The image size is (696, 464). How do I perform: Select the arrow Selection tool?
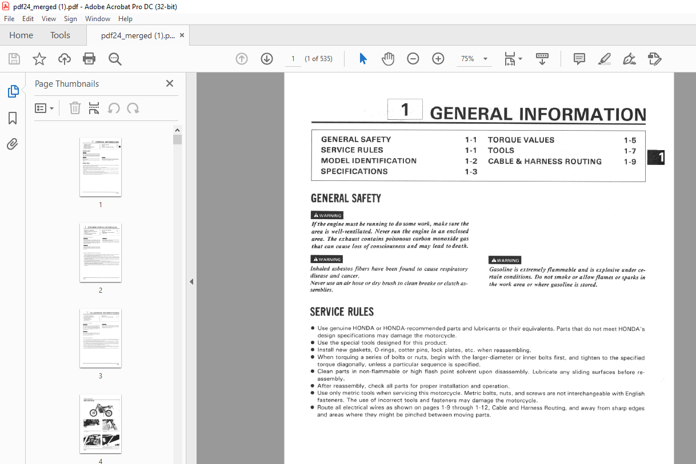click(363, 59)
